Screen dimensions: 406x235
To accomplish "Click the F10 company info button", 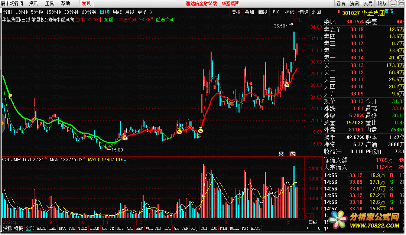I will coord(276,12).
